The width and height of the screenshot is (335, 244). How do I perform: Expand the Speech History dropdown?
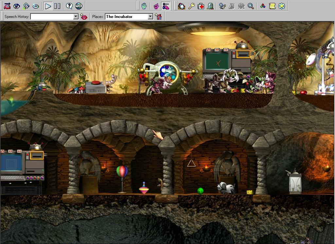coord(76,17)
